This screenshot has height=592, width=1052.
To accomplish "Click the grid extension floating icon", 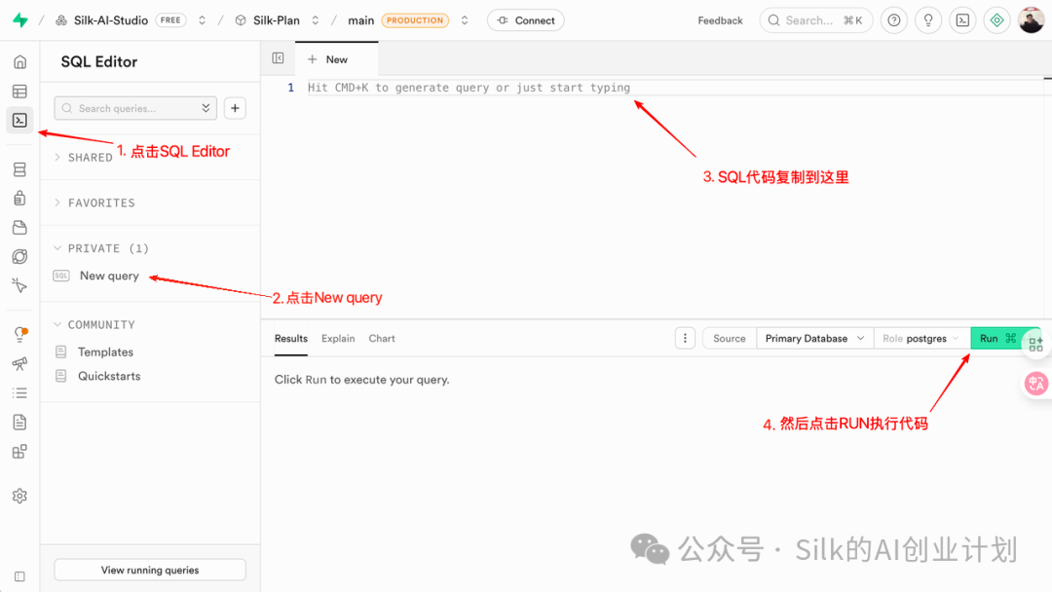I will 1035,345.
